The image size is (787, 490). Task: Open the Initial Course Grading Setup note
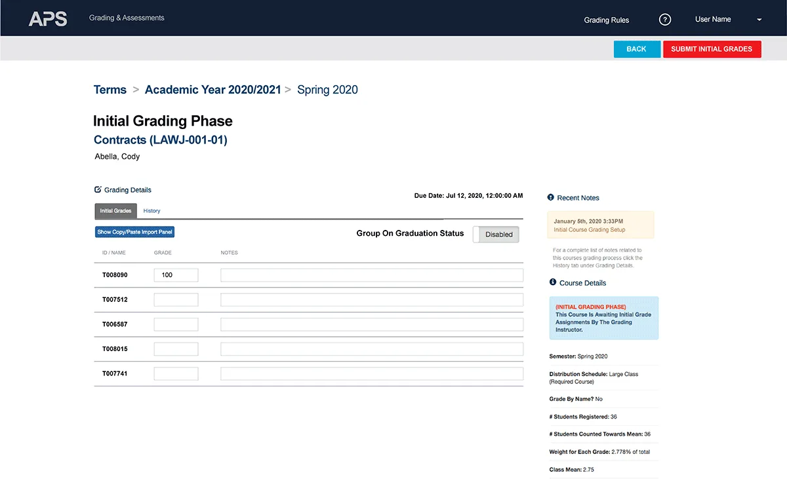[x=589, y=230]
